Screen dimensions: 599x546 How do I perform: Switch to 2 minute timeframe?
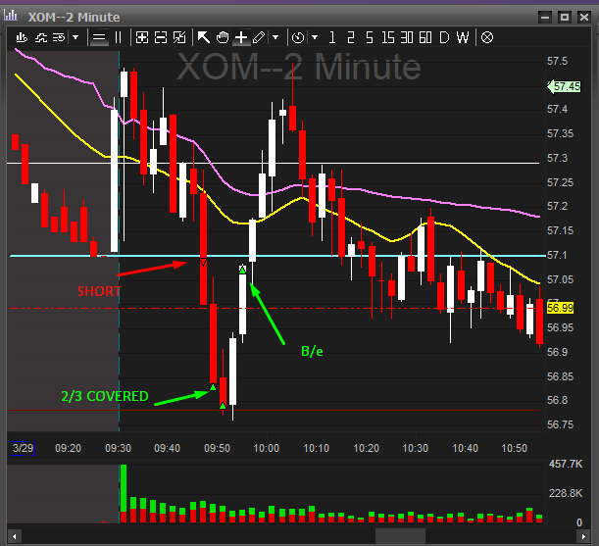[x=351, y=37]
